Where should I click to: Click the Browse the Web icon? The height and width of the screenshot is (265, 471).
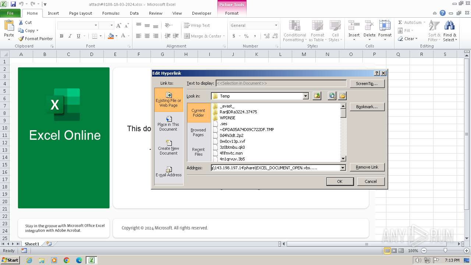click(x=332, y=96)
